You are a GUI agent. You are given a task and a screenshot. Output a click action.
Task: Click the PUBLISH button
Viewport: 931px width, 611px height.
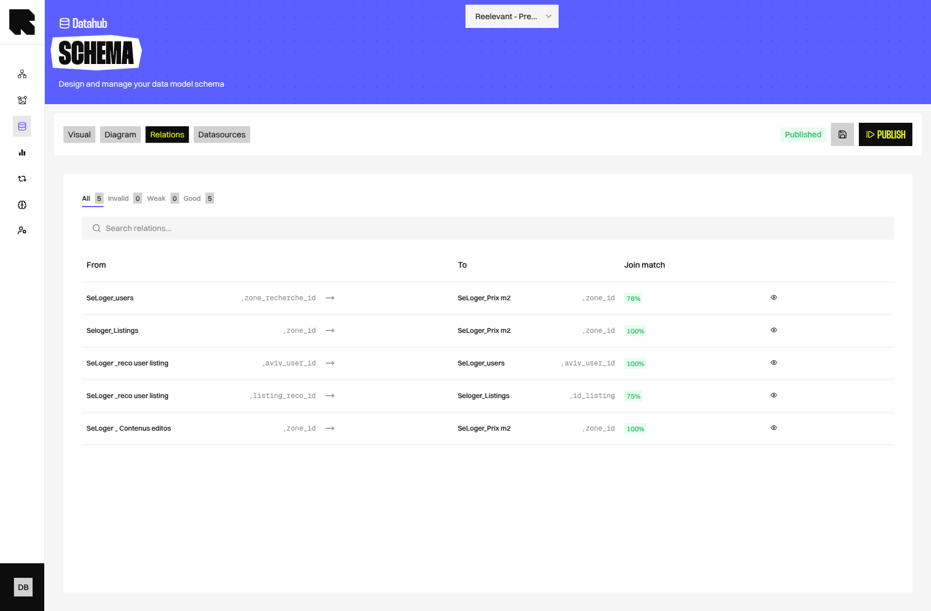886,134
